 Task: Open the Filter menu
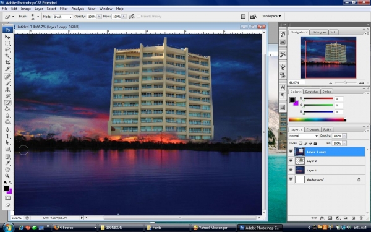click(64, 9)
